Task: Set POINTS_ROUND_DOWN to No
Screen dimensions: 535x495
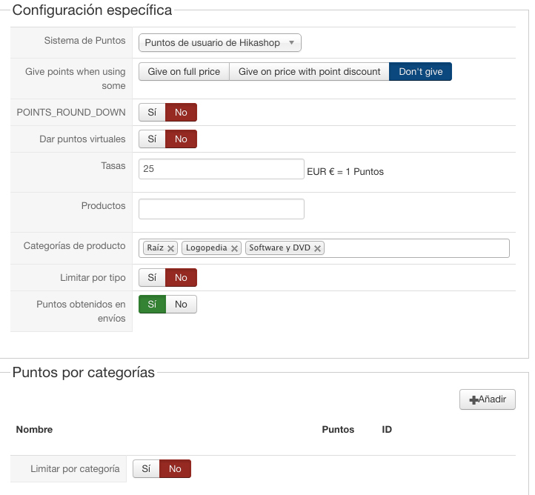Action: [x=181, y=113]
